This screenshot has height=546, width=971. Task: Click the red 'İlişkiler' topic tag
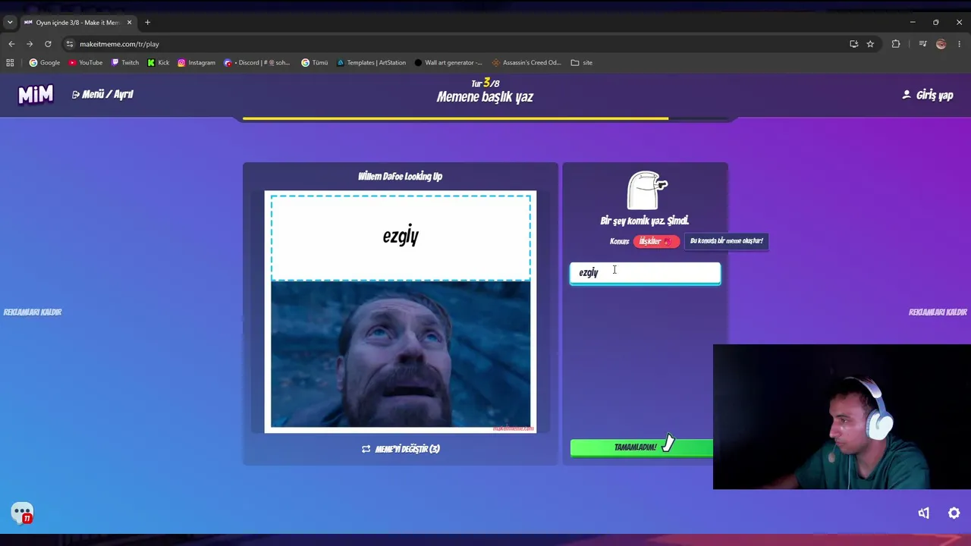tap(656, 241)
